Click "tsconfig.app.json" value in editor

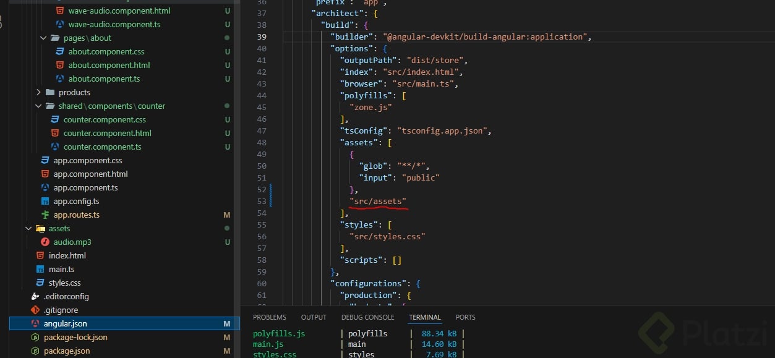point(443,130)
